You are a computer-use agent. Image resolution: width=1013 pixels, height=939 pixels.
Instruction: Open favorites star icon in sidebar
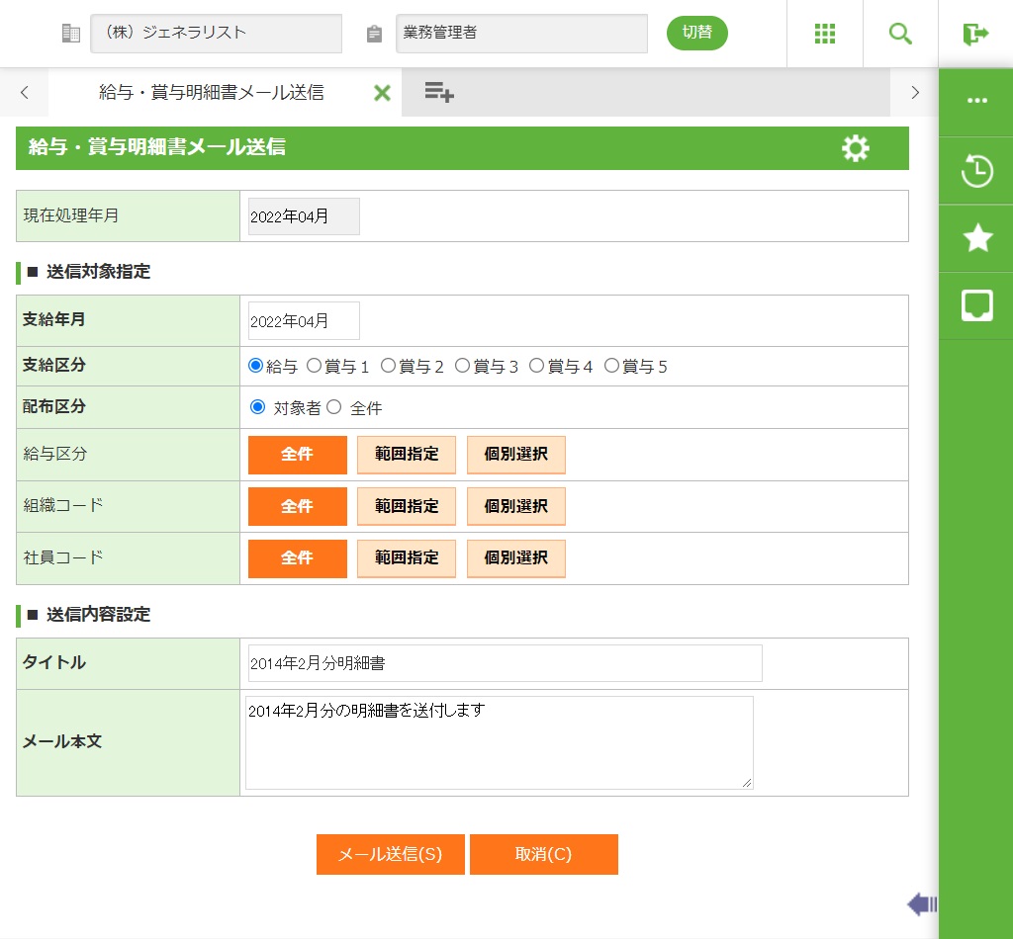[x=976, y=238]
